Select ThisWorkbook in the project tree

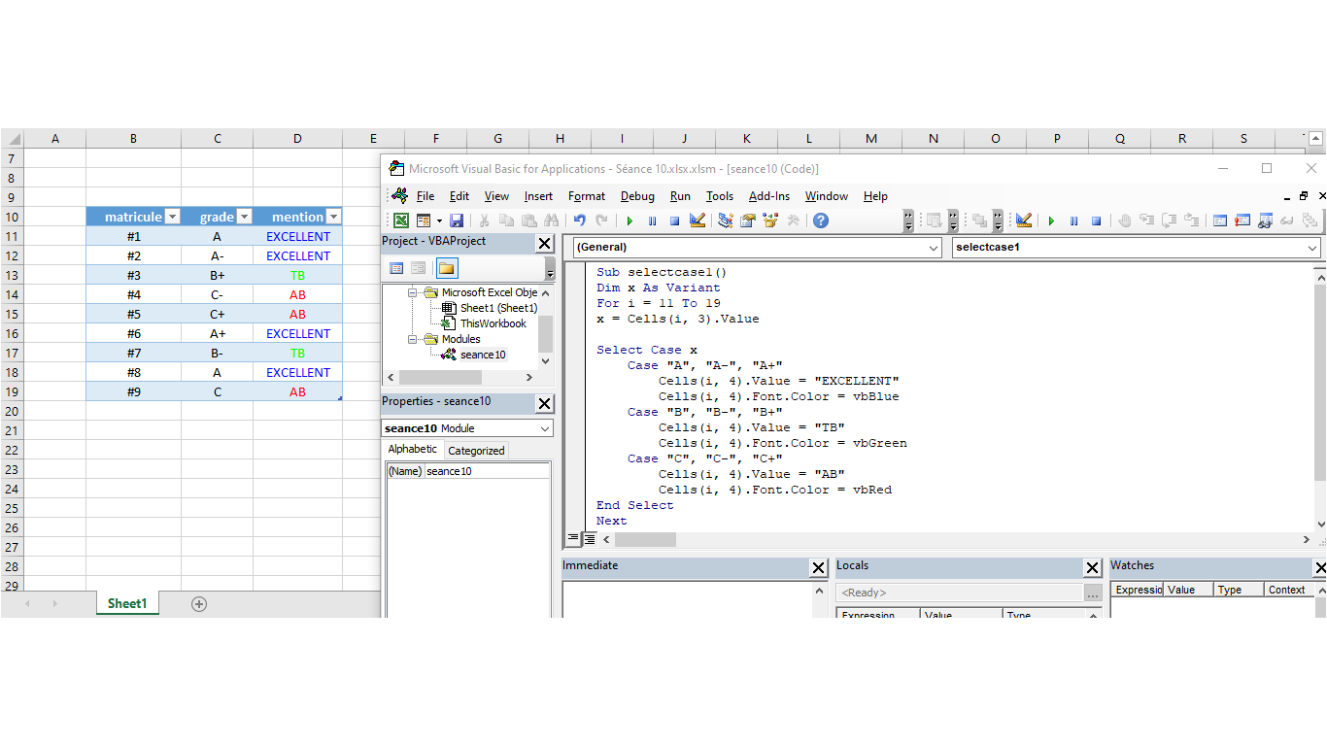(493, 323)
